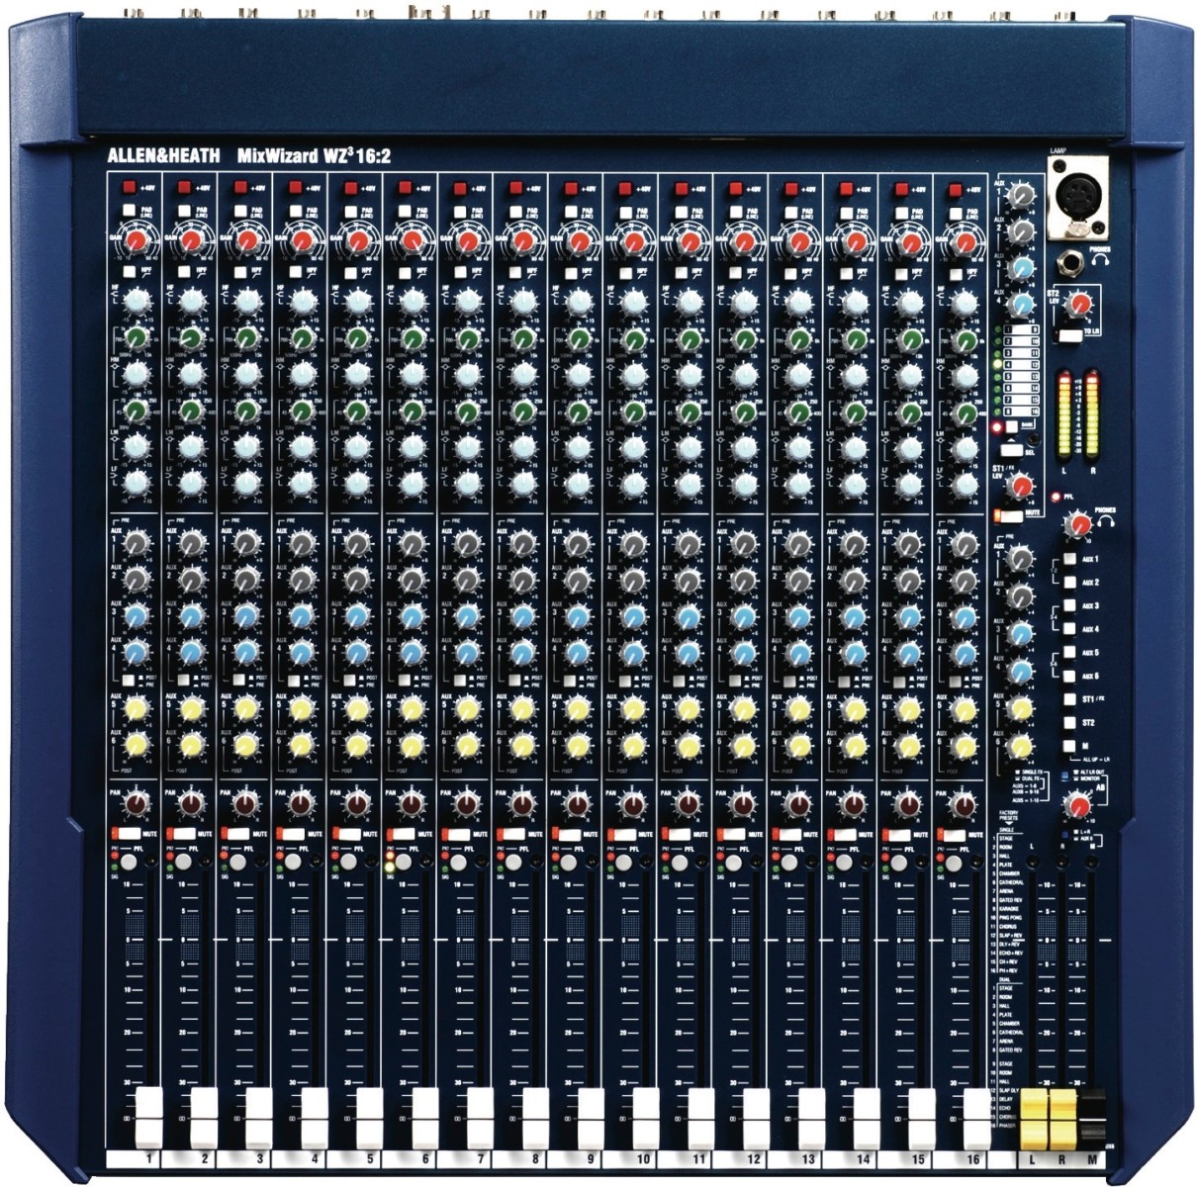Click the yellow AUX 6 master knob

coord(1020,747)
